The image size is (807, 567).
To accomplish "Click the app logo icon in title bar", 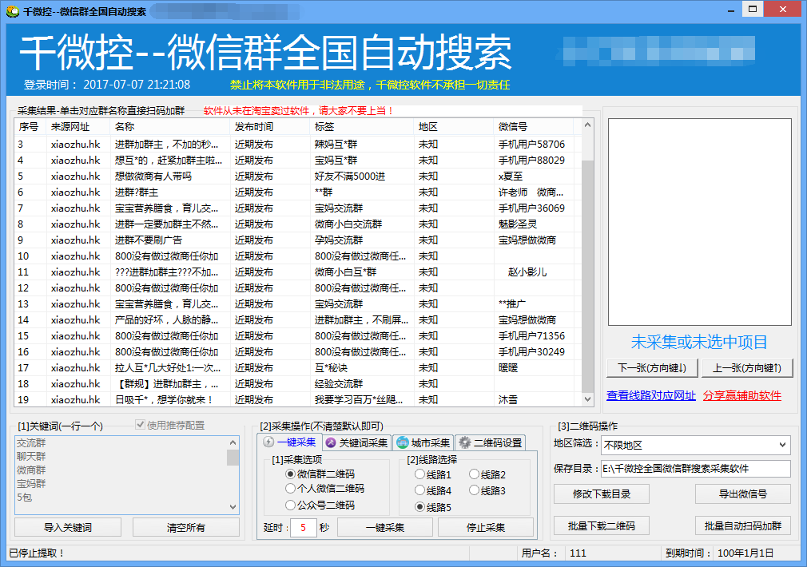I will pos(12,11).
